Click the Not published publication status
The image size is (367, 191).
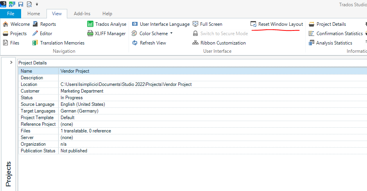(x=74, y=151)
